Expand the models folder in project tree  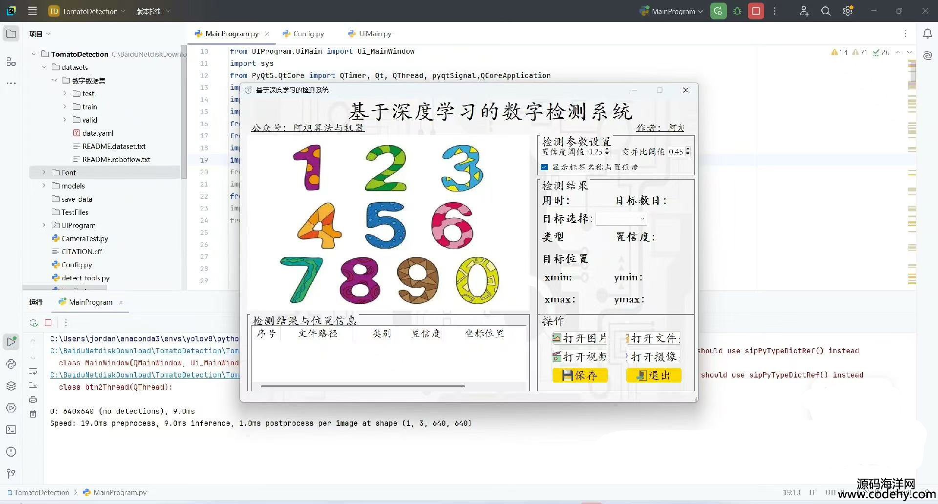tap(44, 186)
